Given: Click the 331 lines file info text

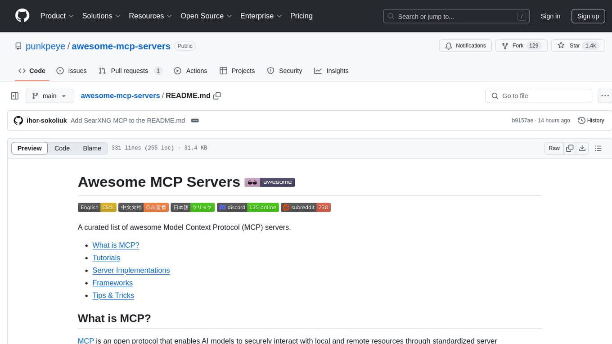Looking at the screenshot, I should [x=159, y=148].
